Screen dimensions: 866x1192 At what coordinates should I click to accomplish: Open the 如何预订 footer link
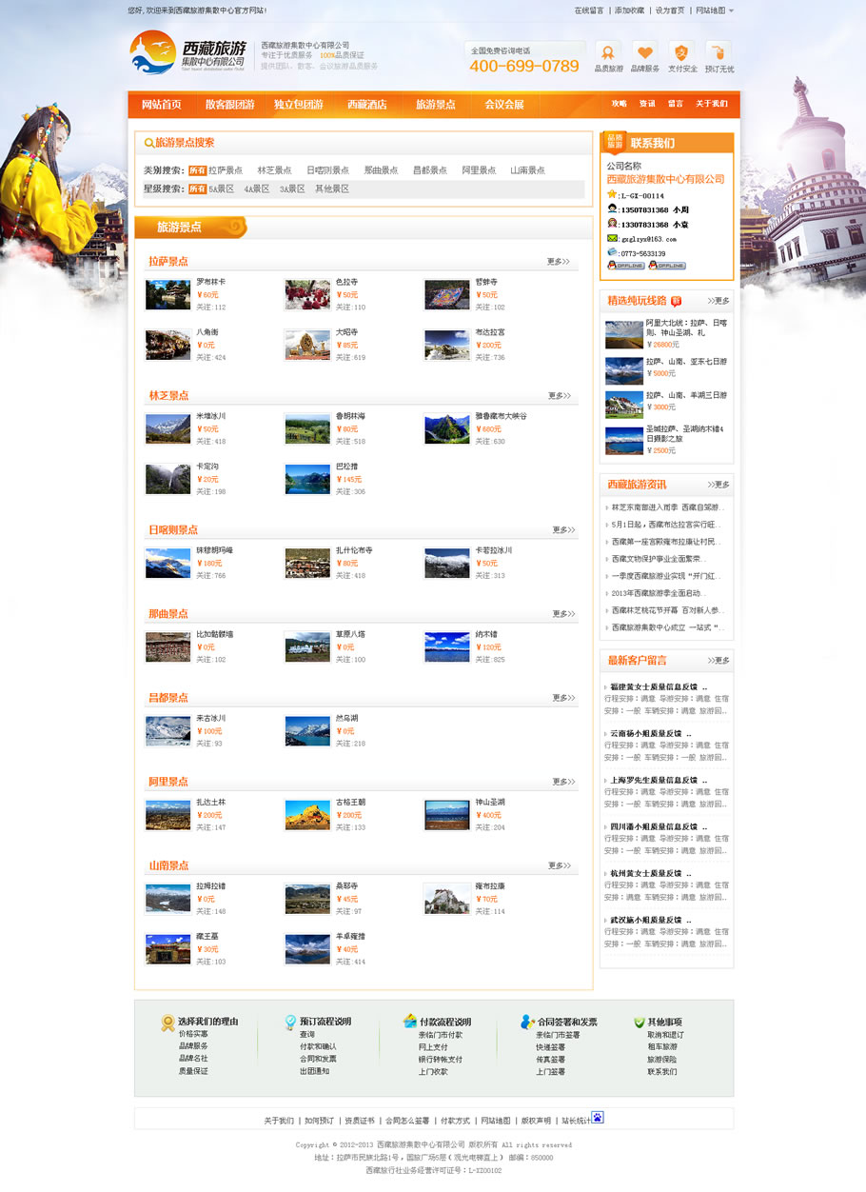coord(319,1121)
